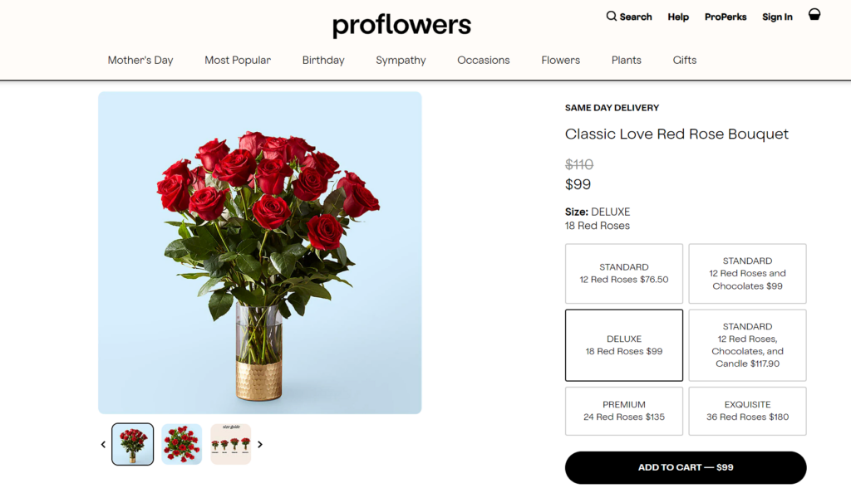The height and width of the screenshot is (488, 851).
Task: Select 12 Red Roses and Chocolates option
Action: (747, 274)
